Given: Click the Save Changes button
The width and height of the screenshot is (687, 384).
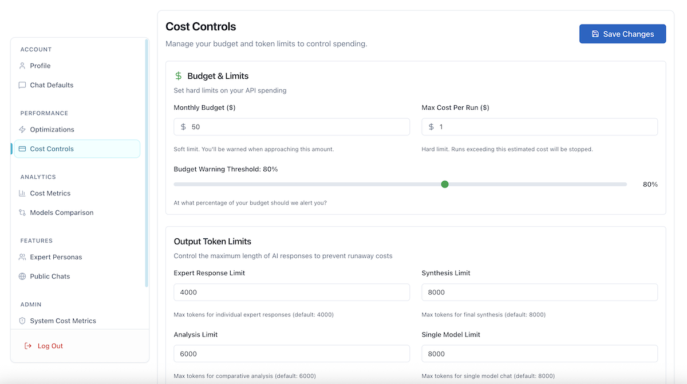Looking at the screenshot, I should 622,34.
